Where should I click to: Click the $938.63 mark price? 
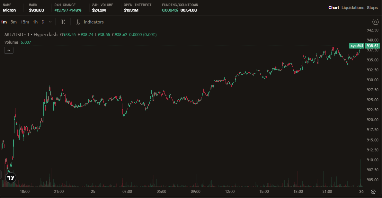[36, 10]
